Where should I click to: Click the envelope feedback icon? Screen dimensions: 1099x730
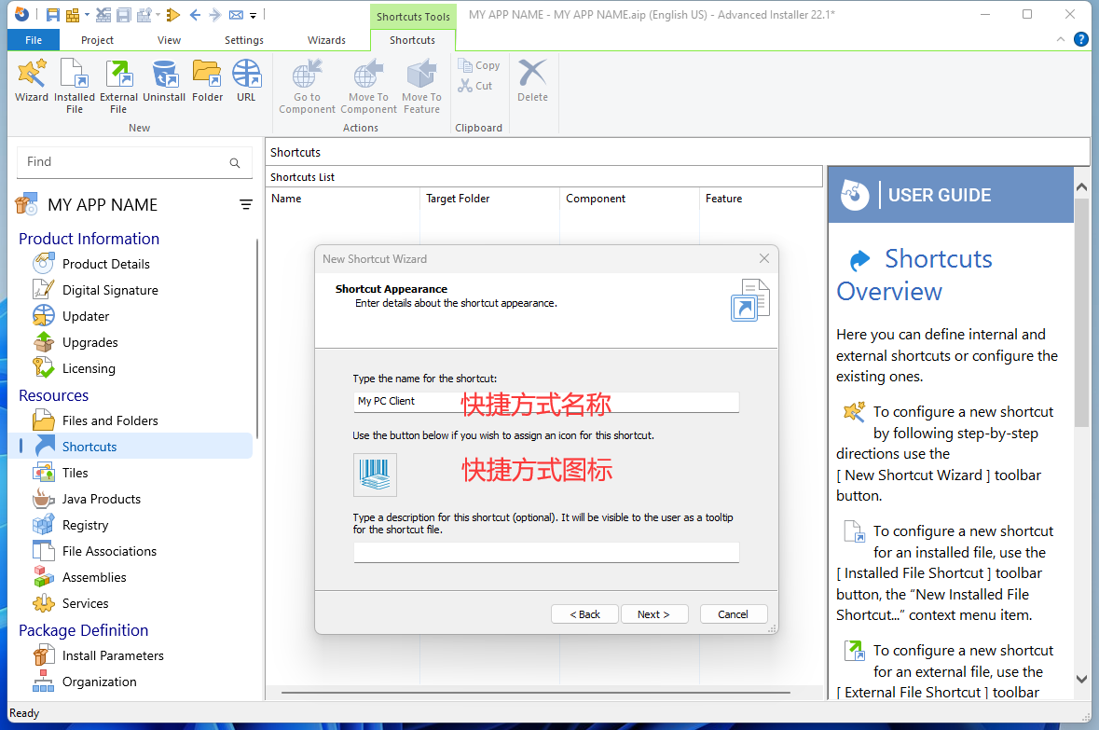[x=236, y=15]
